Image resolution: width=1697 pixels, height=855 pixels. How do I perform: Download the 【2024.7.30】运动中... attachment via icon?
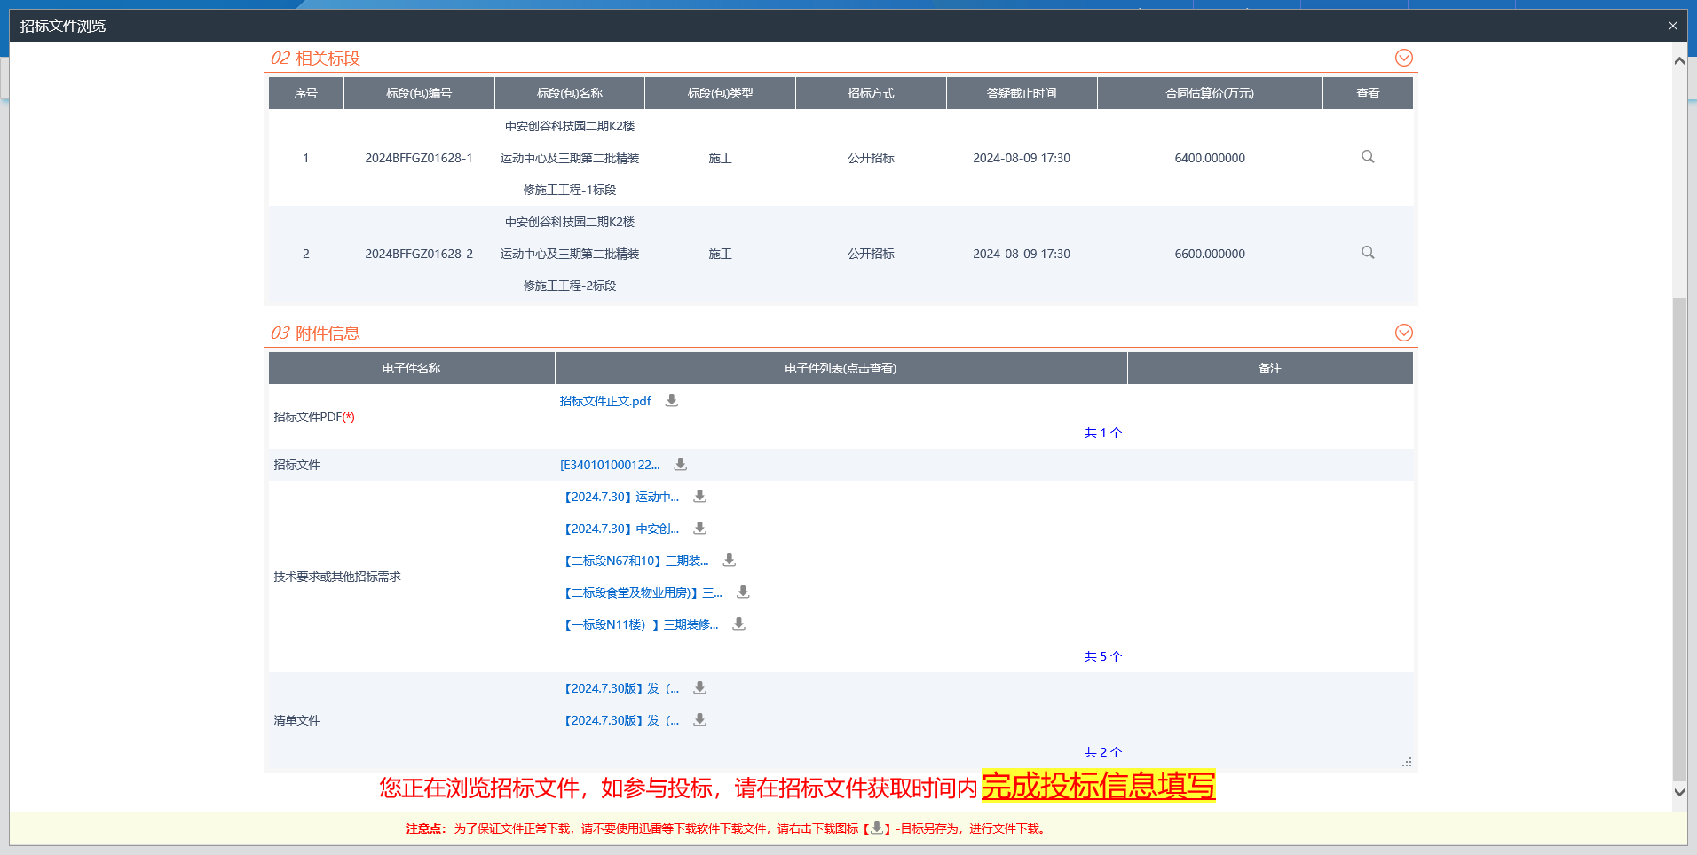(699, 497)
